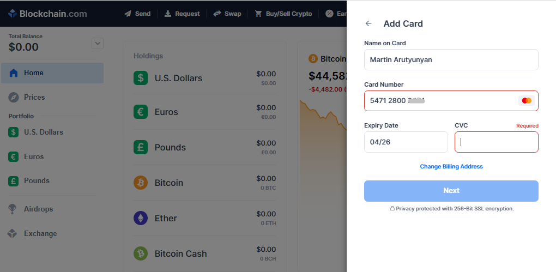Click the Next button
Screen dimensions: 556x272
(451, 191)
